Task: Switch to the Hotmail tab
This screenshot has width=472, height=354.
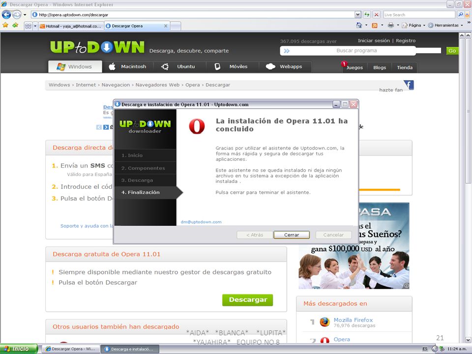Action: click(71, 26)
